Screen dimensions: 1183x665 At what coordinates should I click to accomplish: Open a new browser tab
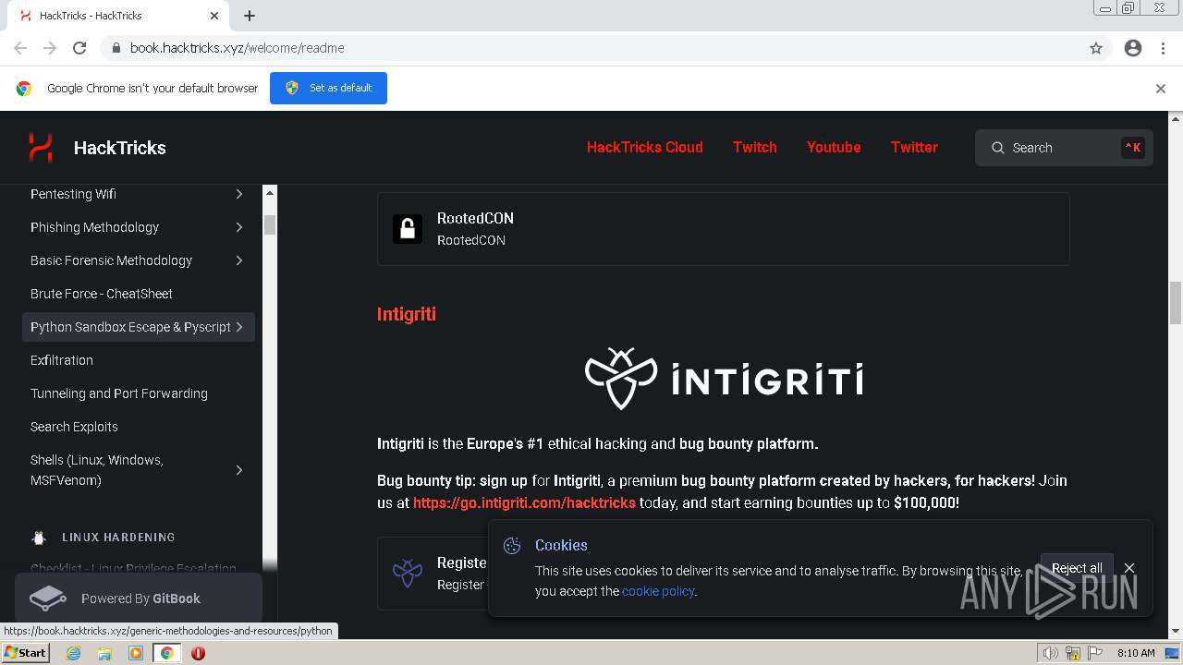(250, 16)
